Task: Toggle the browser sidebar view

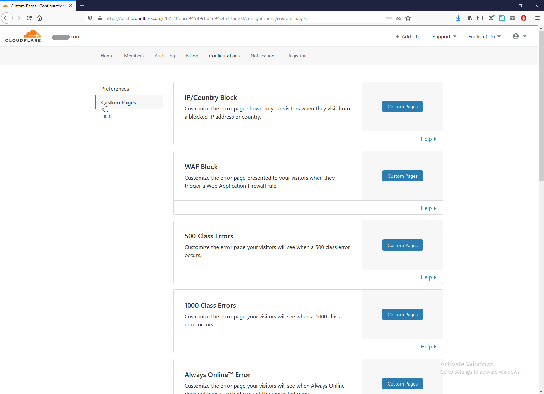Action: (480, 18)
